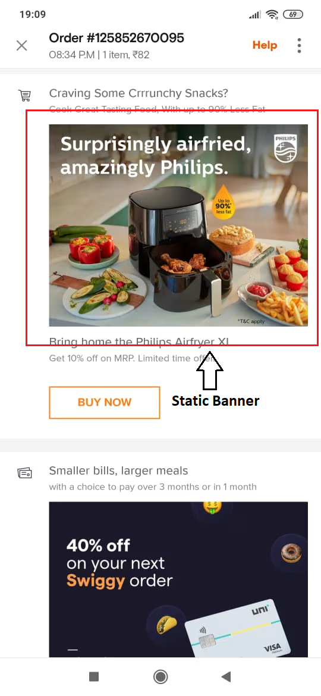Screen dimensions: 321x696
Task: Tap the '90% less fat' badge
Action: tap(222, 202)
